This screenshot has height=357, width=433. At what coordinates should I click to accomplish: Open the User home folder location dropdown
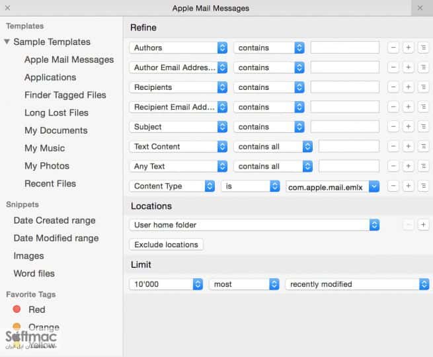tap(254, 225)
